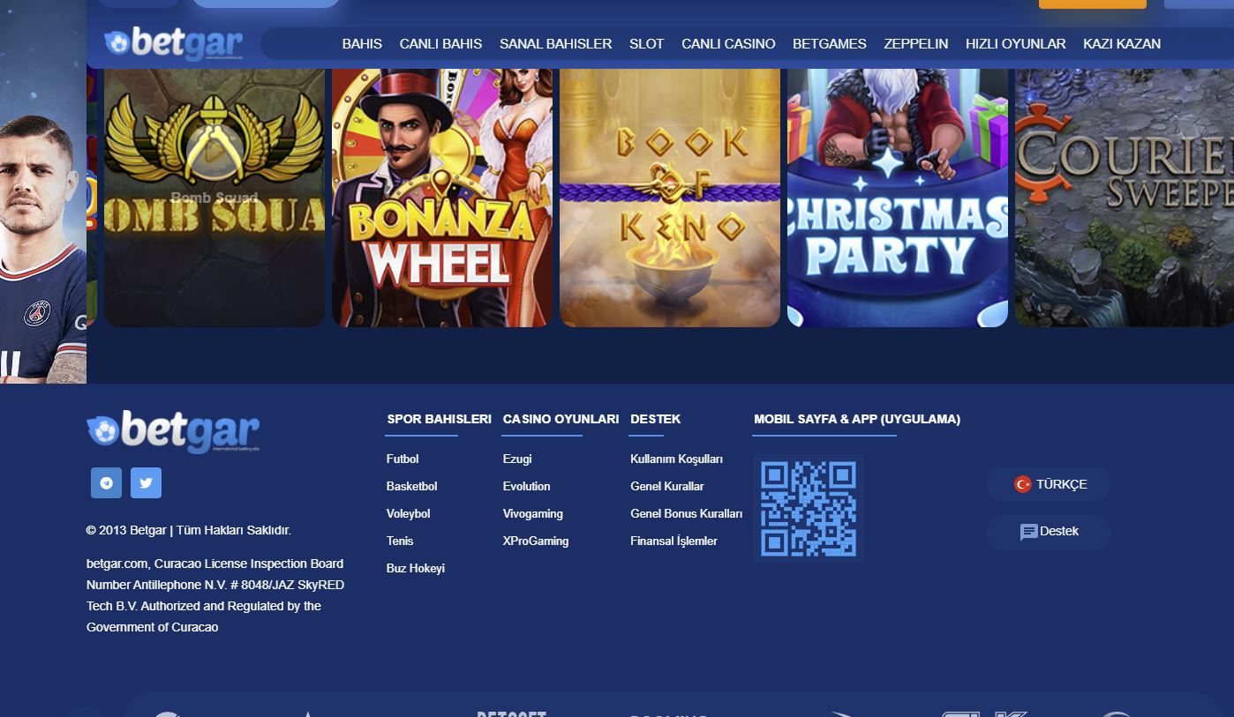
Task: Launch the Bonanza Wheel game thumbnail
Action: tap(442, 198)
